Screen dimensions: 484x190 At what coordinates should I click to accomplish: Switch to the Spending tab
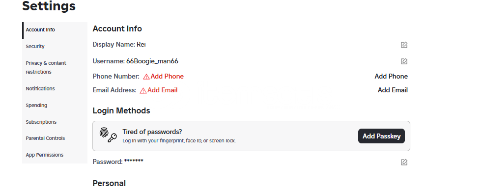click(36, 105)
